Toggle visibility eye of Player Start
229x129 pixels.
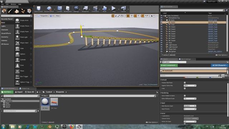161,49
